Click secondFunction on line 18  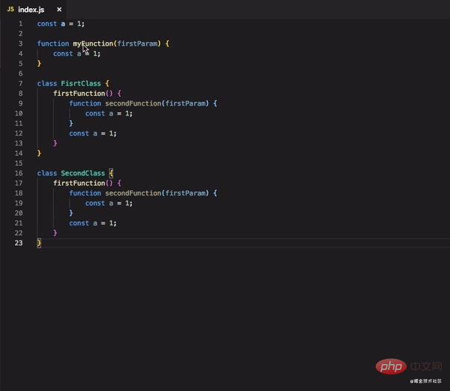133,193
